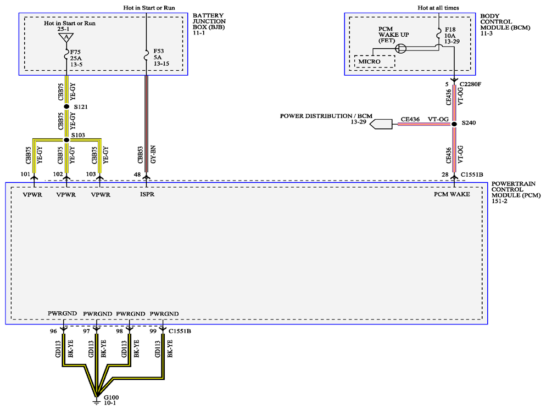This screenshot has width=546, height=410.
Task: Click the MICRO dashed box
Action: point(374,61)
